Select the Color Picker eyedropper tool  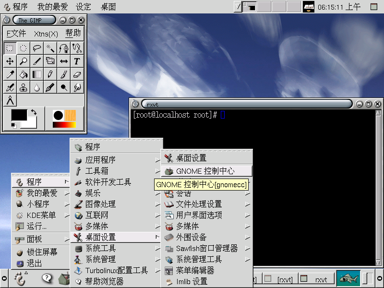[10, 74]
